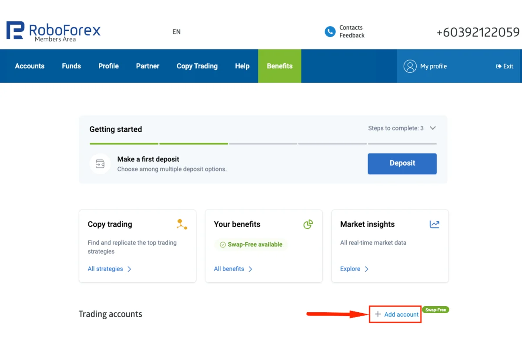The height and width of the screenshot is (348, 522).
Task: Click the RoboForex logo icon
Action: (15, 30)
